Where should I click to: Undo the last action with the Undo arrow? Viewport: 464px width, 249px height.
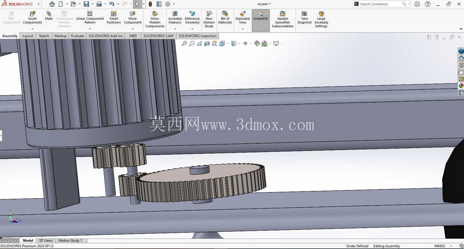coord(112,4)
